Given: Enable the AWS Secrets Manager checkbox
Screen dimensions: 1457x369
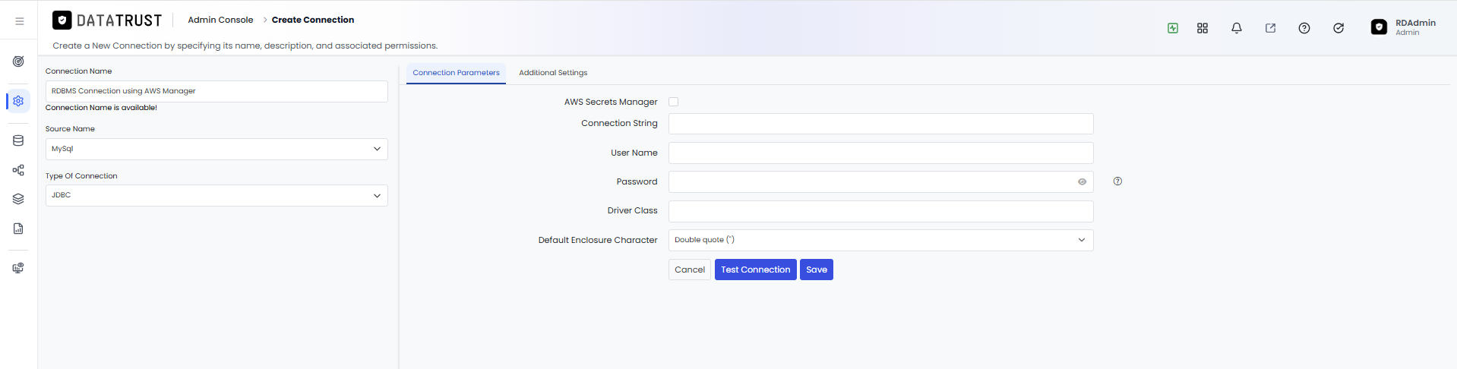Looking at the screenshot, I should tap(673, 102).
